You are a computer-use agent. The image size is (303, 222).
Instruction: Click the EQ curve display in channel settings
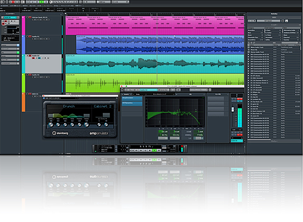tap(175, 112)
